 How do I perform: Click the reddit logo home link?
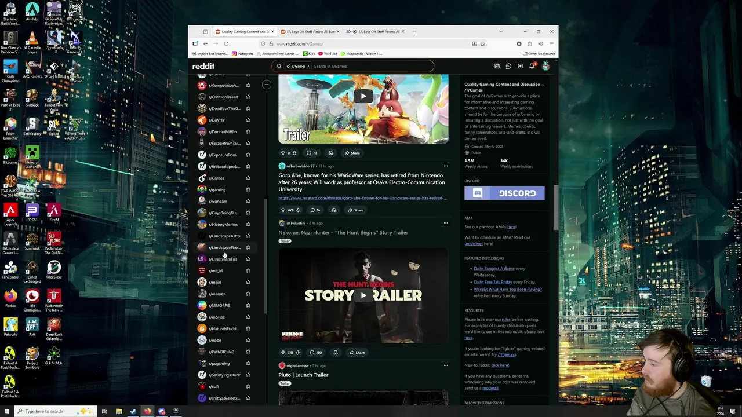[203, 66]
